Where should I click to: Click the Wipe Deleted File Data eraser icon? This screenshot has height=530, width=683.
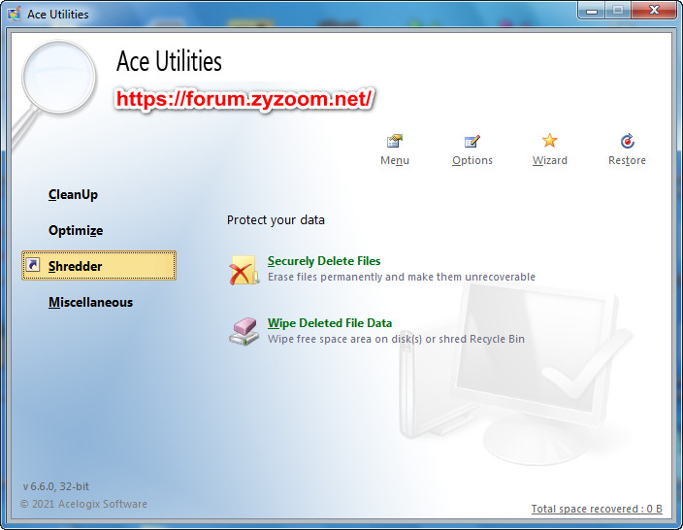point(244,331)
